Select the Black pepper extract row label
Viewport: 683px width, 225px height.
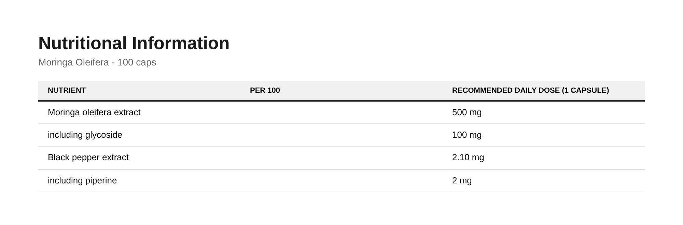point(88,157)
